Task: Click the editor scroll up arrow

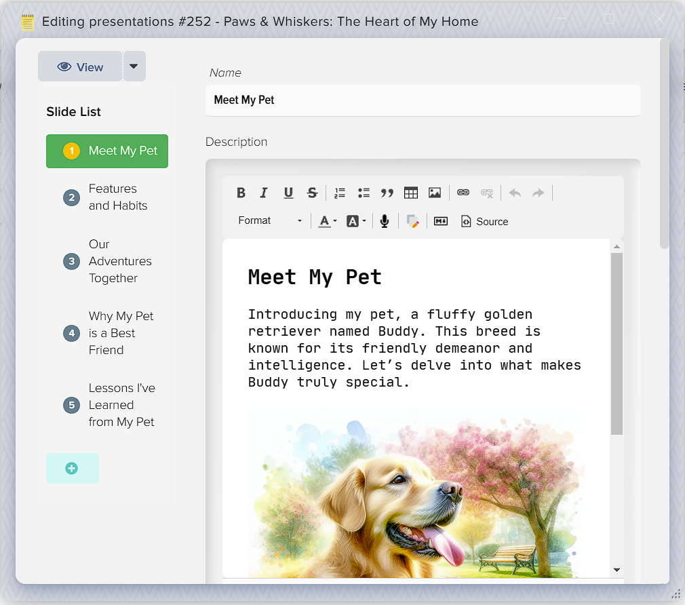Action: coord(616,247)
